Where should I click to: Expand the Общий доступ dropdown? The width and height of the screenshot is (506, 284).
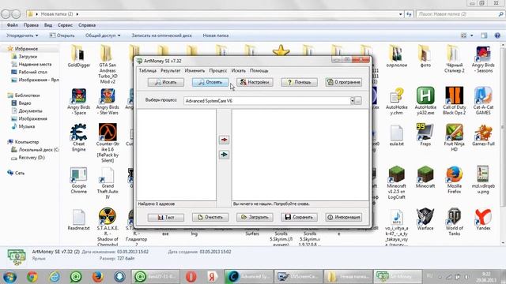pyautogui.click(x=103, y=35)
